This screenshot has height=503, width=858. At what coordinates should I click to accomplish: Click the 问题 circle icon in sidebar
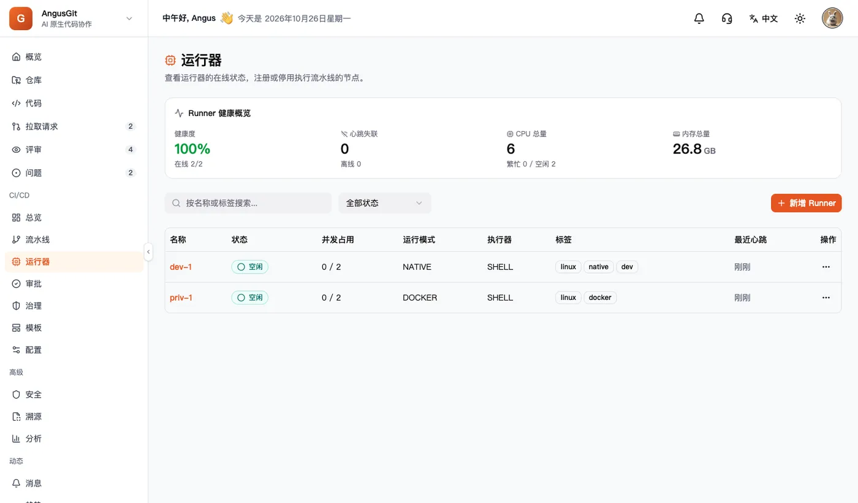coord(17,173)
